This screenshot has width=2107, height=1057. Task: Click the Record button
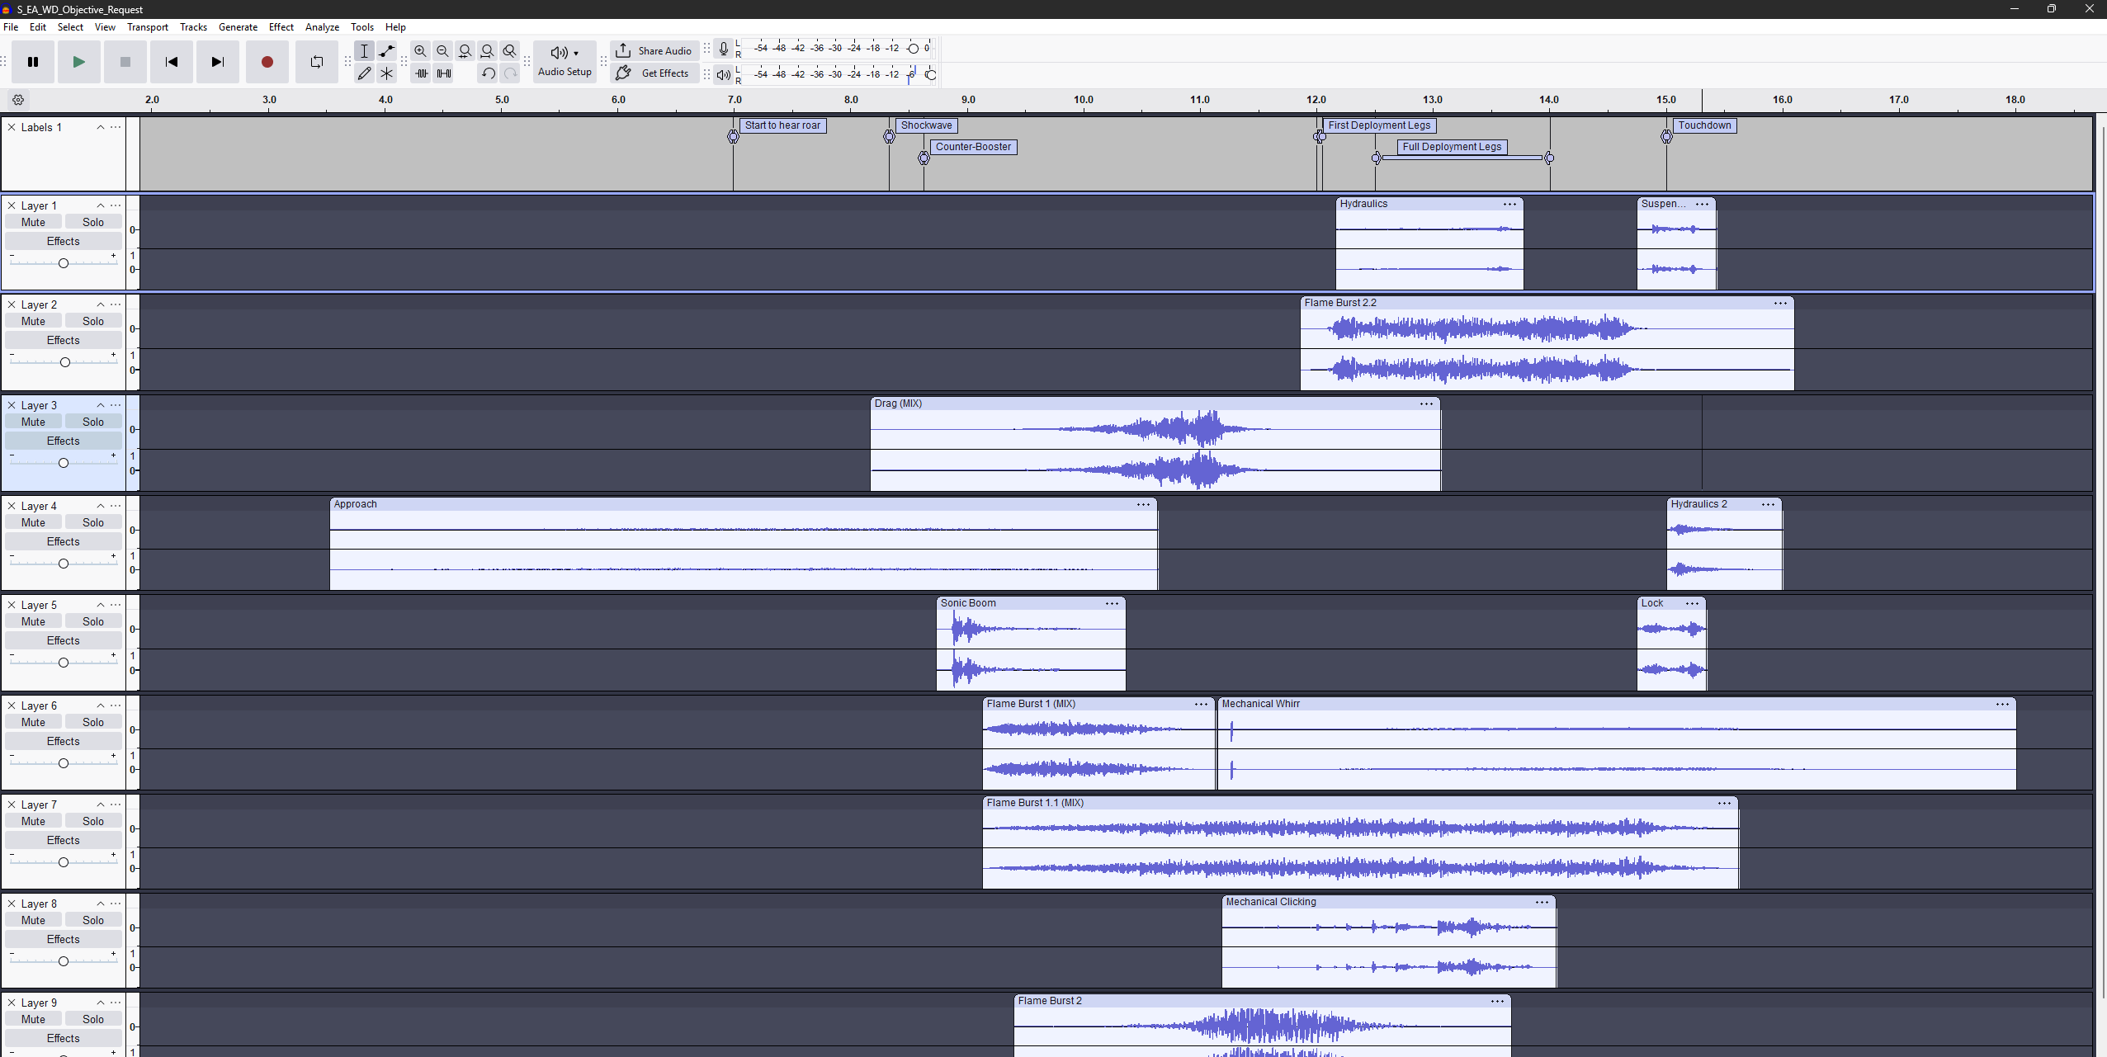(x=267, y=62)
